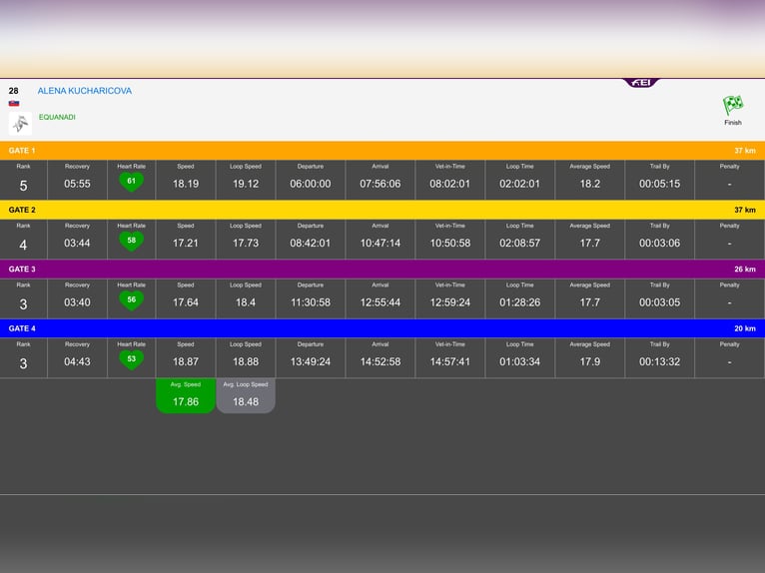Click Gate 3 Departure 11:30:58 cell

(311, 298)
